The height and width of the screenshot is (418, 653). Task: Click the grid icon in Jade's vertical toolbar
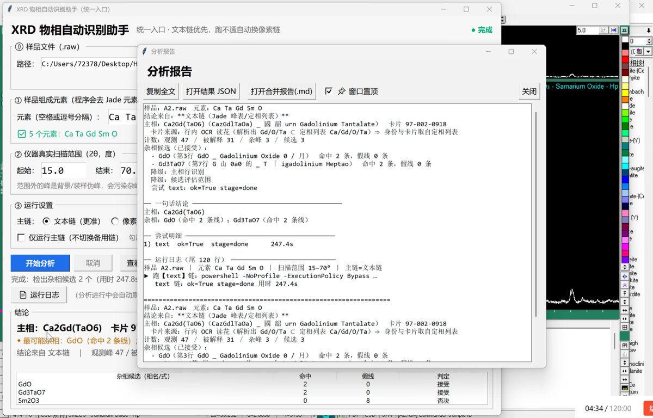625,327
